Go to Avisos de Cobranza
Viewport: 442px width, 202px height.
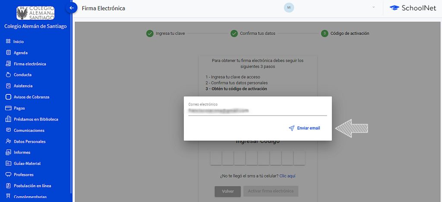tap(32, 97)
